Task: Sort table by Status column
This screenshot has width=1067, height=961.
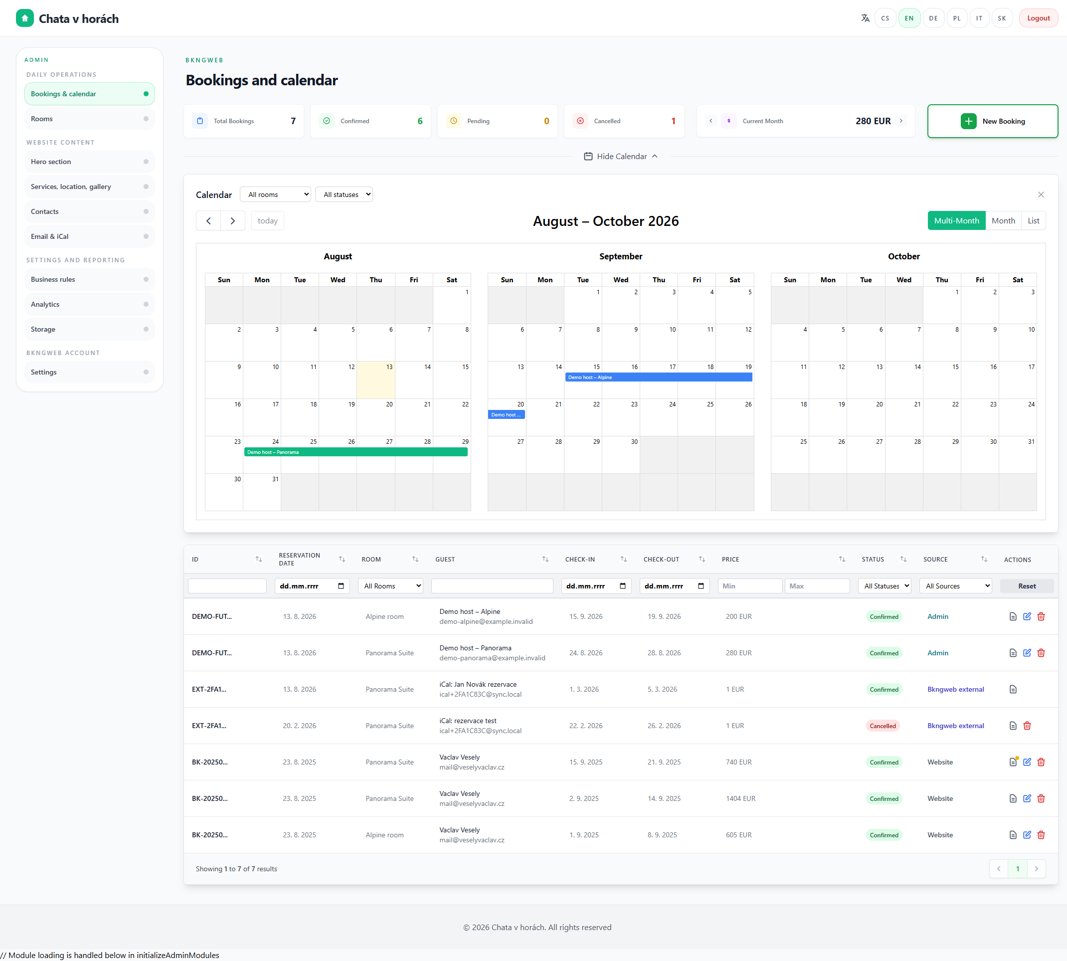Action: (903, 559)
